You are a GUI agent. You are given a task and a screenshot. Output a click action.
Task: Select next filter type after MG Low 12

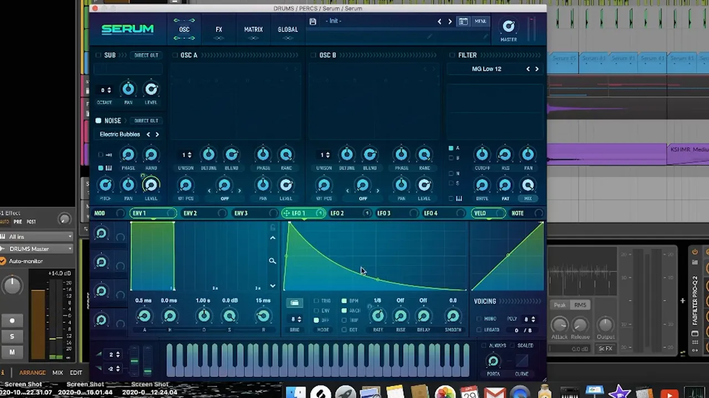click(536, 69)
